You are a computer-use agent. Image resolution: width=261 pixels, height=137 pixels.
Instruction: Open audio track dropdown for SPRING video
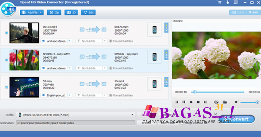(70, 68)
